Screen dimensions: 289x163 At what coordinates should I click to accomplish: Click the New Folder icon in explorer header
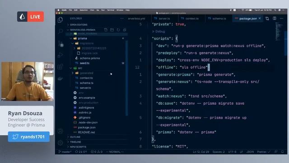(x=112, y=30)
